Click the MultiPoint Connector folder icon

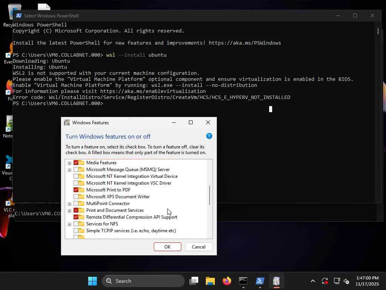click(x=81, y=204)
